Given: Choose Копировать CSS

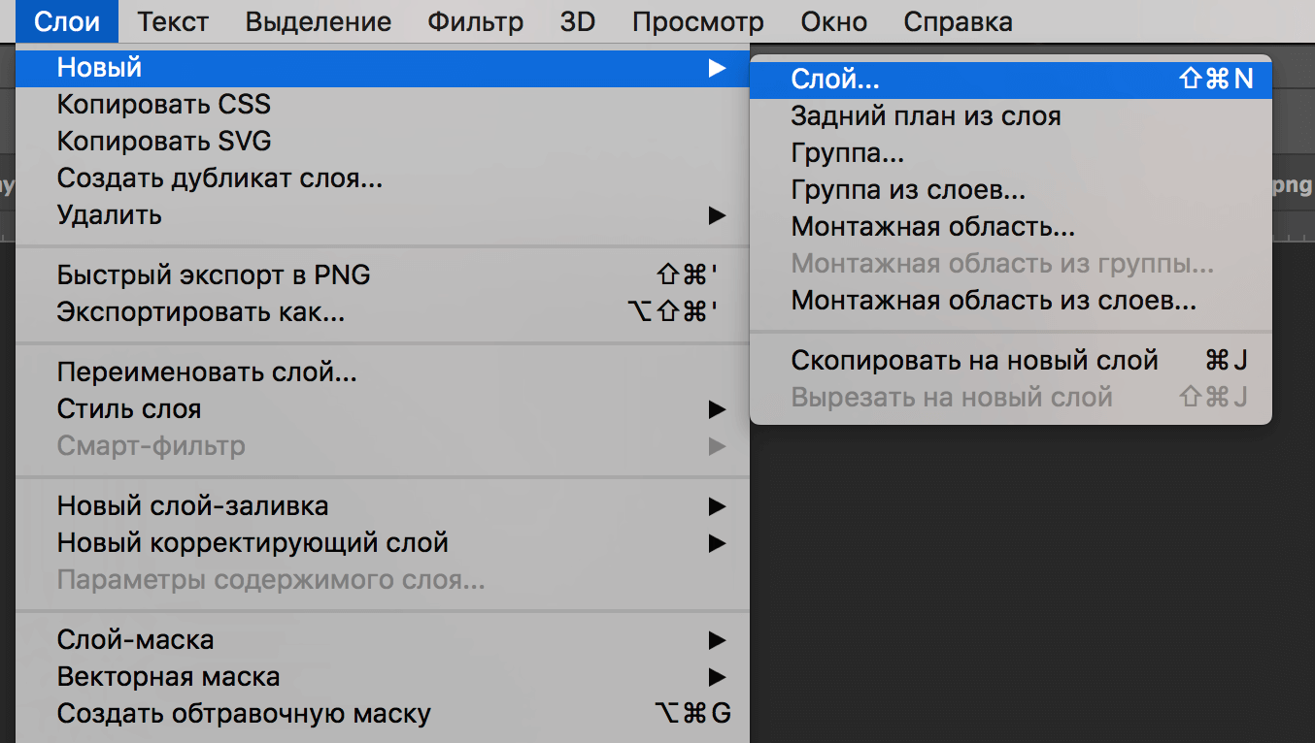Looking at the screenshot, I should pos(162,104).
